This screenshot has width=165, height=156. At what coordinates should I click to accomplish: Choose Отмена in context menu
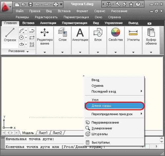click(x=114, y=86)
